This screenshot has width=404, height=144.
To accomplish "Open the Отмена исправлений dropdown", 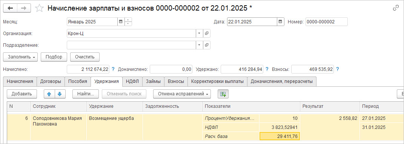I will coord(182,94).
